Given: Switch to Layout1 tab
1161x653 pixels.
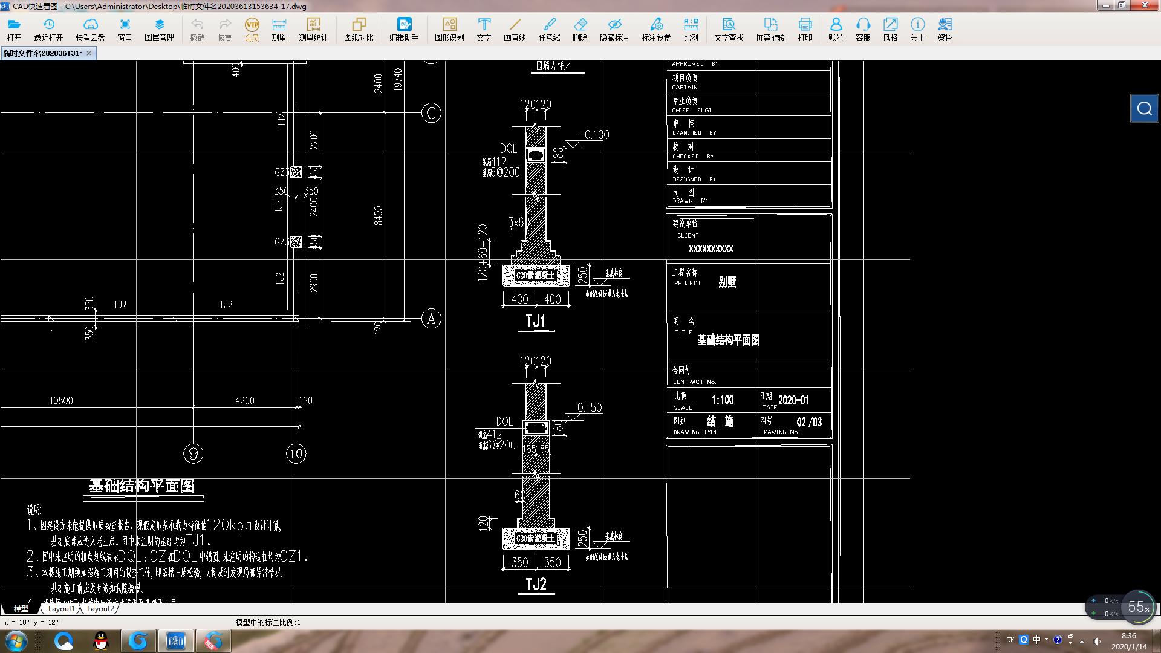Looking at the screenshot, I should (62, 609).
